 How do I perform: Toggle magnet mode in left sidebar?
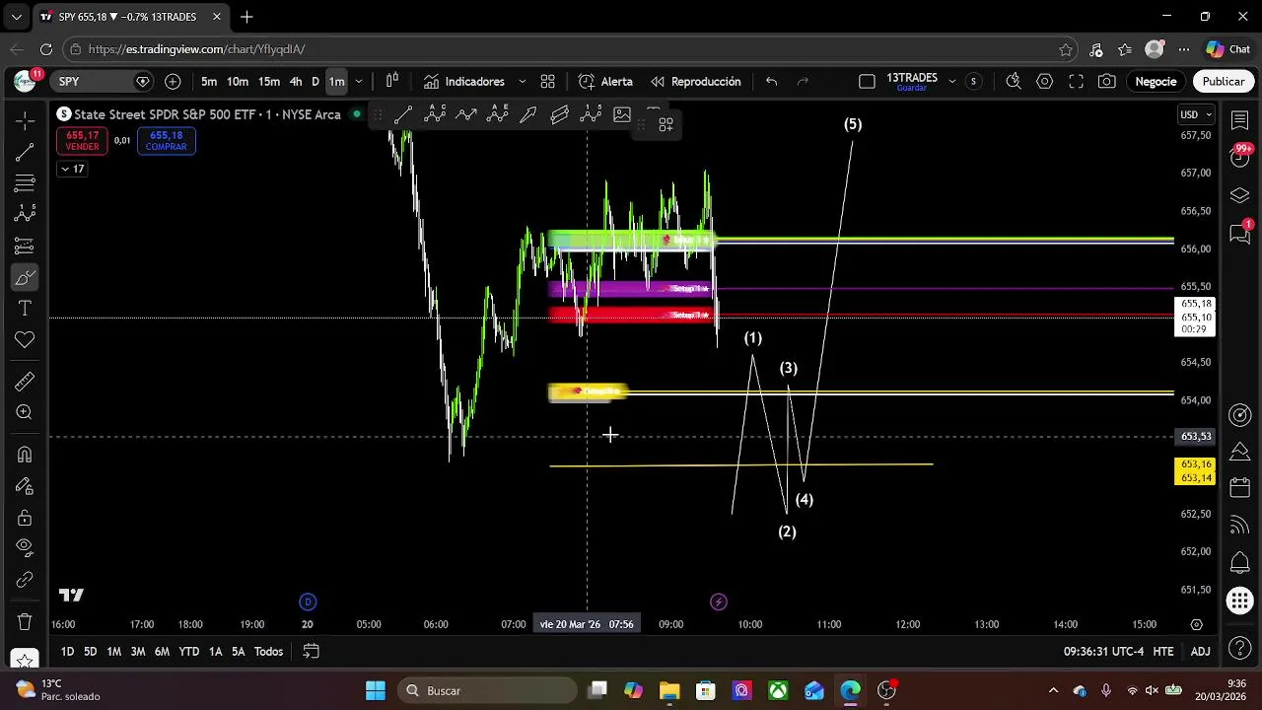(x=25, y=455)
